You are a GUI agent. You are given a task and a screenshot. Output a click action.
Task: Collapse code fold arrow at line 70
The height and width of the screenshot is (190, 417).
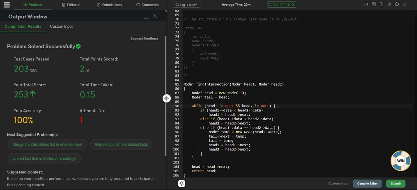pos(181,19)
